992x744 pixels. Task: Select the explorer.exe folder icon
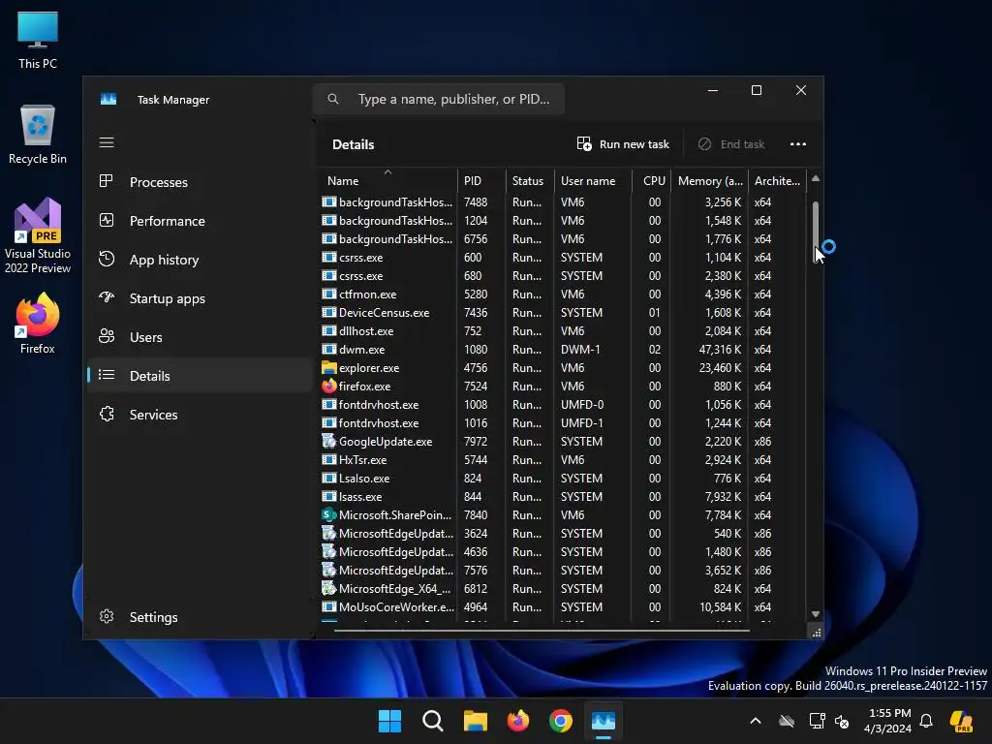pyautogui.click(x=328, y=367)
